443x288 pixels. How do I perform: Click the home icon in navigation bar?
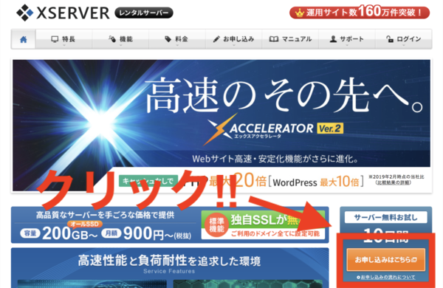tap(24, 39)
